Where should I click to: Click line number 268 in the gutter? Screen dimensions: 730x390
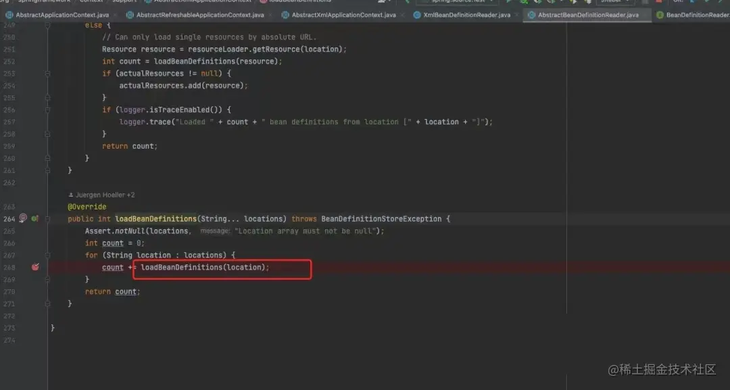point(9,267)
